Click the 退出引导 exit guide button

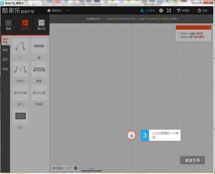coord(192,160)
